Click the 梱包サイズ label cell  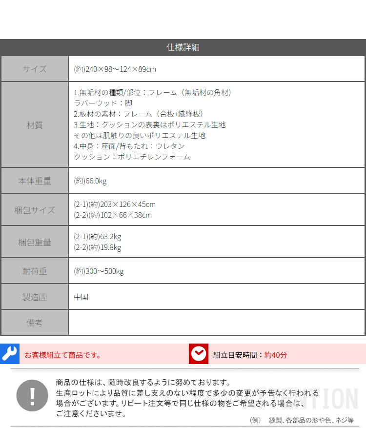[x=35, y=210]
